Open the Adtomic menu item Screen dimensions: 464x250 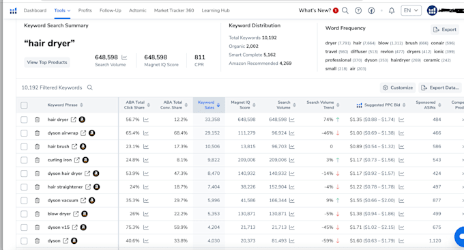coord(138,10)
